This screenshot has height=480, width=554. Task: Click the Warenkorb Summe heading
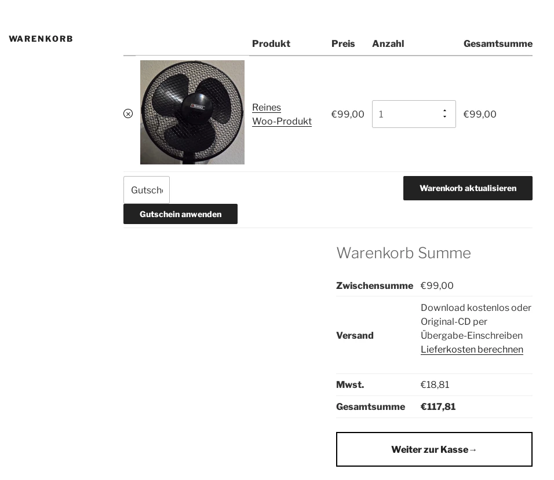403,253
